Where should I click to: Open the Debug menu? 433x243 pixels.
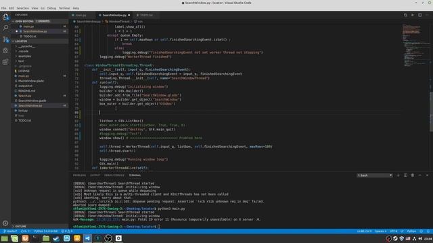coord(51,8)
